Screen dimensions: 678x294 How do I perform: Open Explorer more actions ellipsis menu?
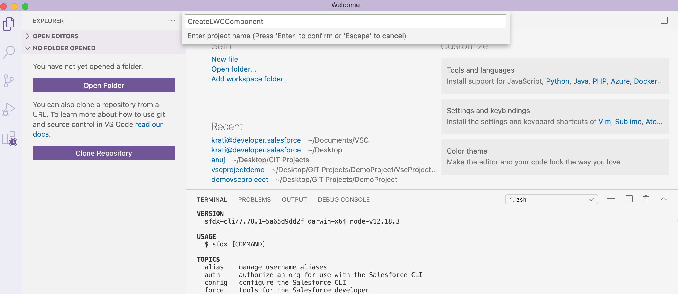pos(171,20)
